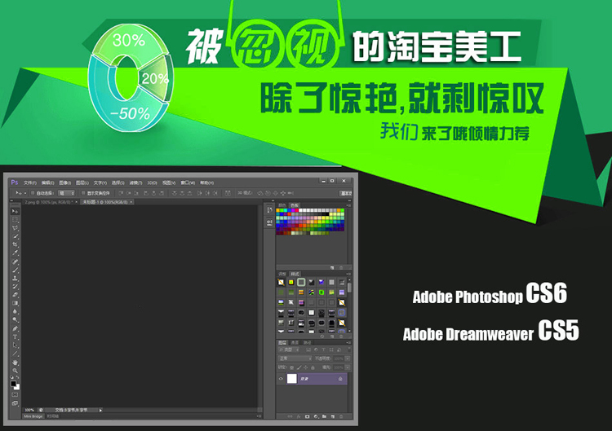
Task: Select the Quick Selection wand tool
Action: click(x=15, y=236)
